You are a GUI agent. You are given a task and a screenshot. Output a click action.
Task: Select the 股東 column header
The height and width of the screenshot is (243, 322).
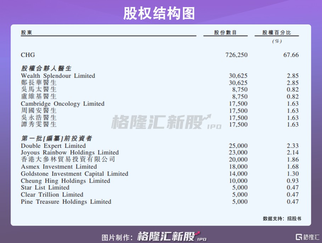click(27, 33)
